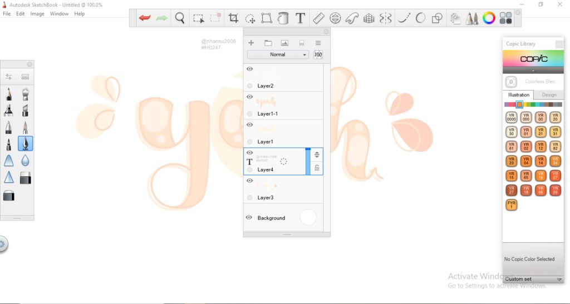Open the Window menu
This screenshot has height=304, width=570.
click(59, 14)
